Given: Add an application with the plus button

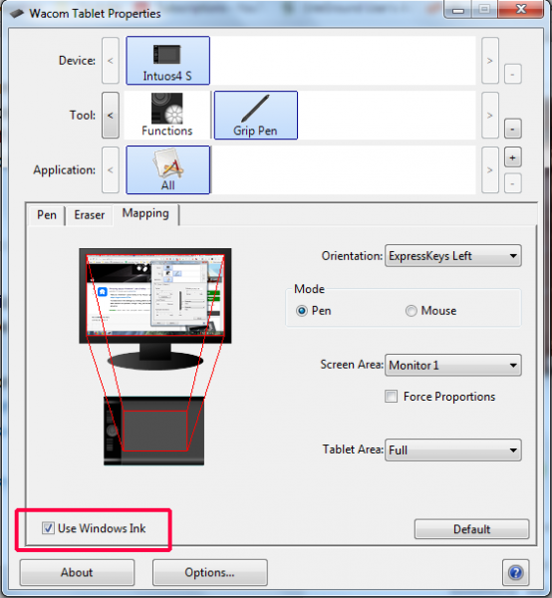Looking at the screenshot, I should click(x=513, y=157).
